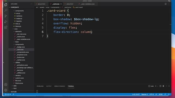The image size is (175, 98).
Task: Close the terminal panel
Action: click(169, 86)
